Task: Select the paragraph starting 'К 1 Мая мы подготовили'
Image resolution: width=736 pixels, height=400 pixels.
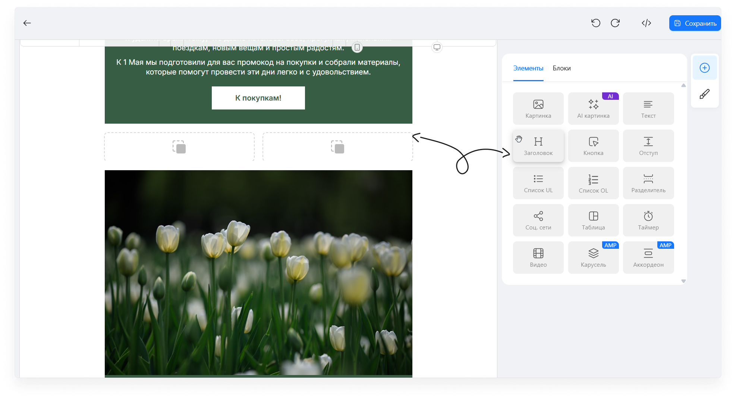Action: pyautogui.click(x=258, y=67)
